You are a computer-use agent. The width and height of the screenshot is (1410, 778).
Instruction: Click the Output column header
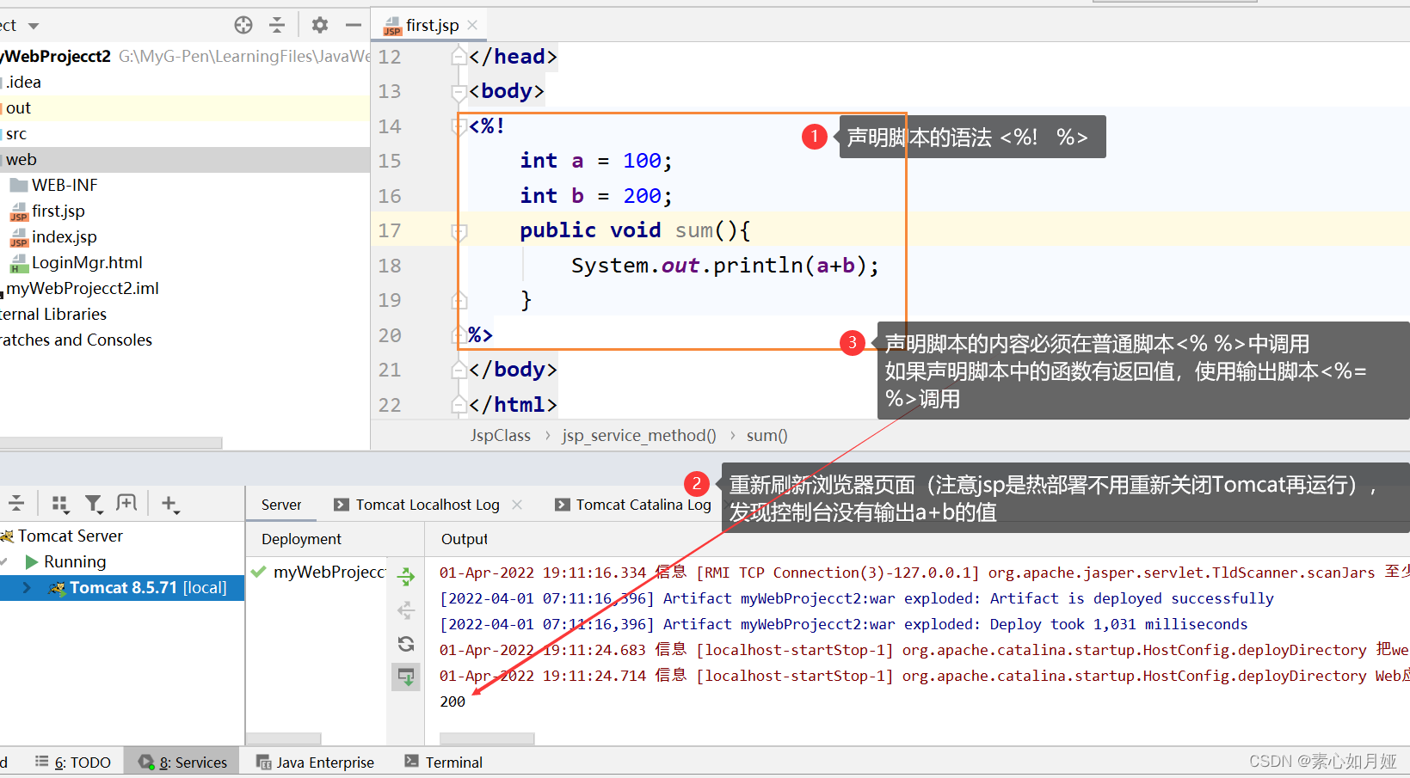(x=465, y=539)
